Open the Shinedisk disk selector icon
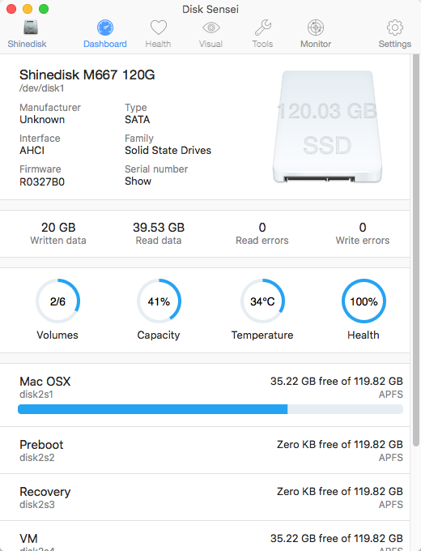 pos(31,28)
